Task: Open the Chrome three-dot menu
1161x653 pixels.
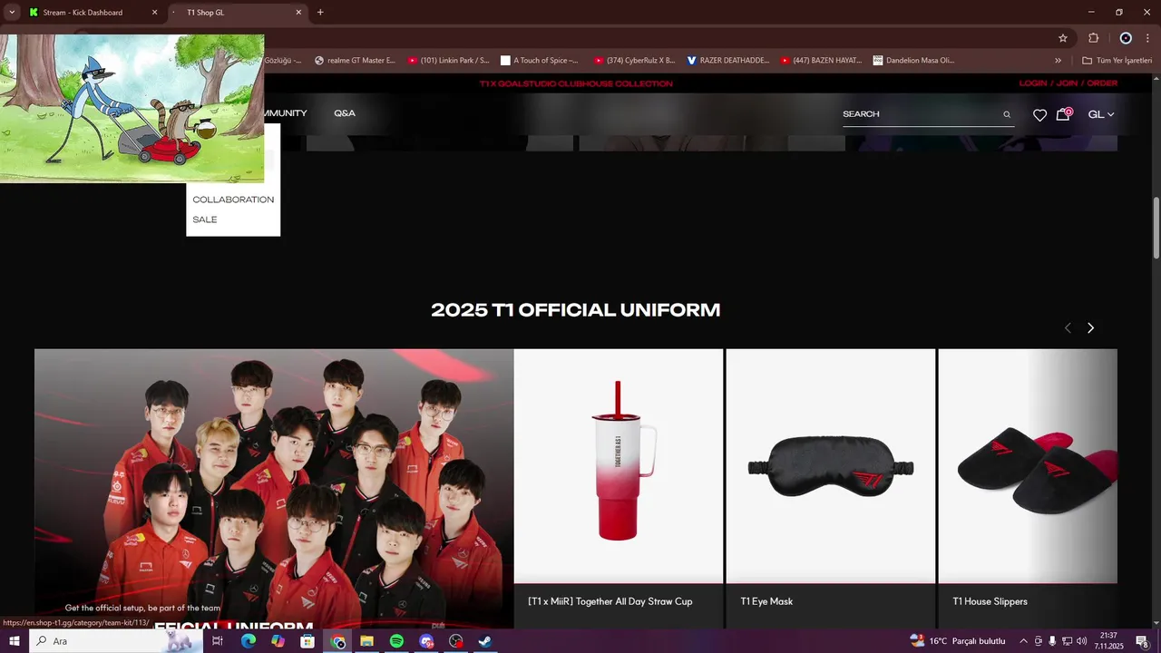Action: click(1148, 38)
